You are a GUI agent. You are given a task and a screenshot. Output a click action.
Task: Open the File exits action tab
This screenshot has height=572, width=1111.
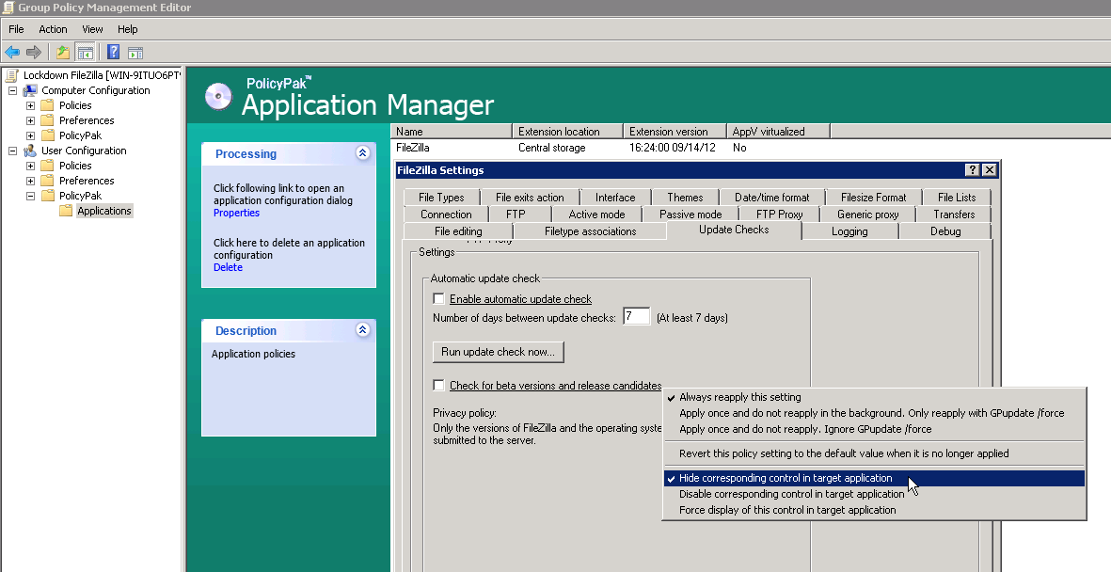(x=530, y=198)
